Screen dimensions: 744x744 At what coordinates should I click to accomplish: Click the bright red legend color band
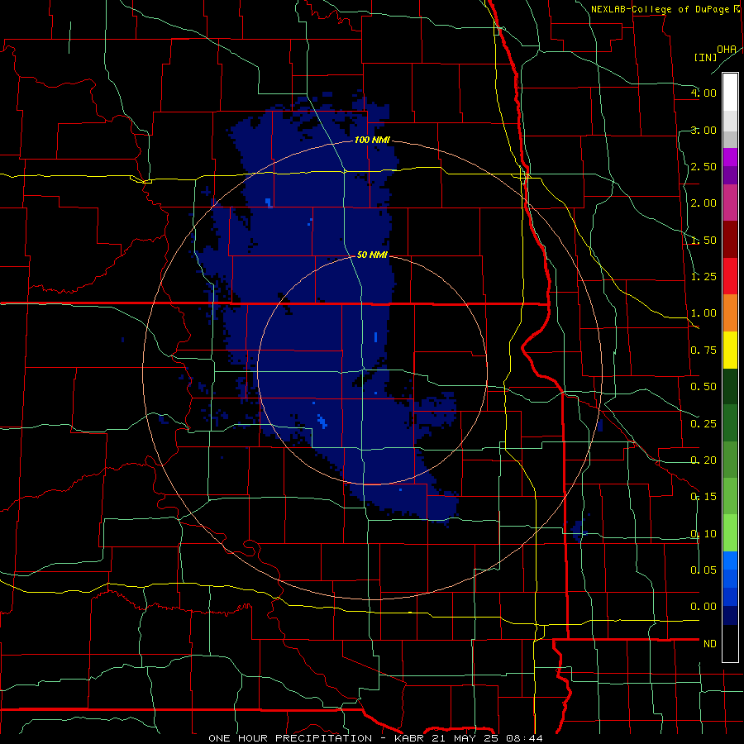point(730,276)
